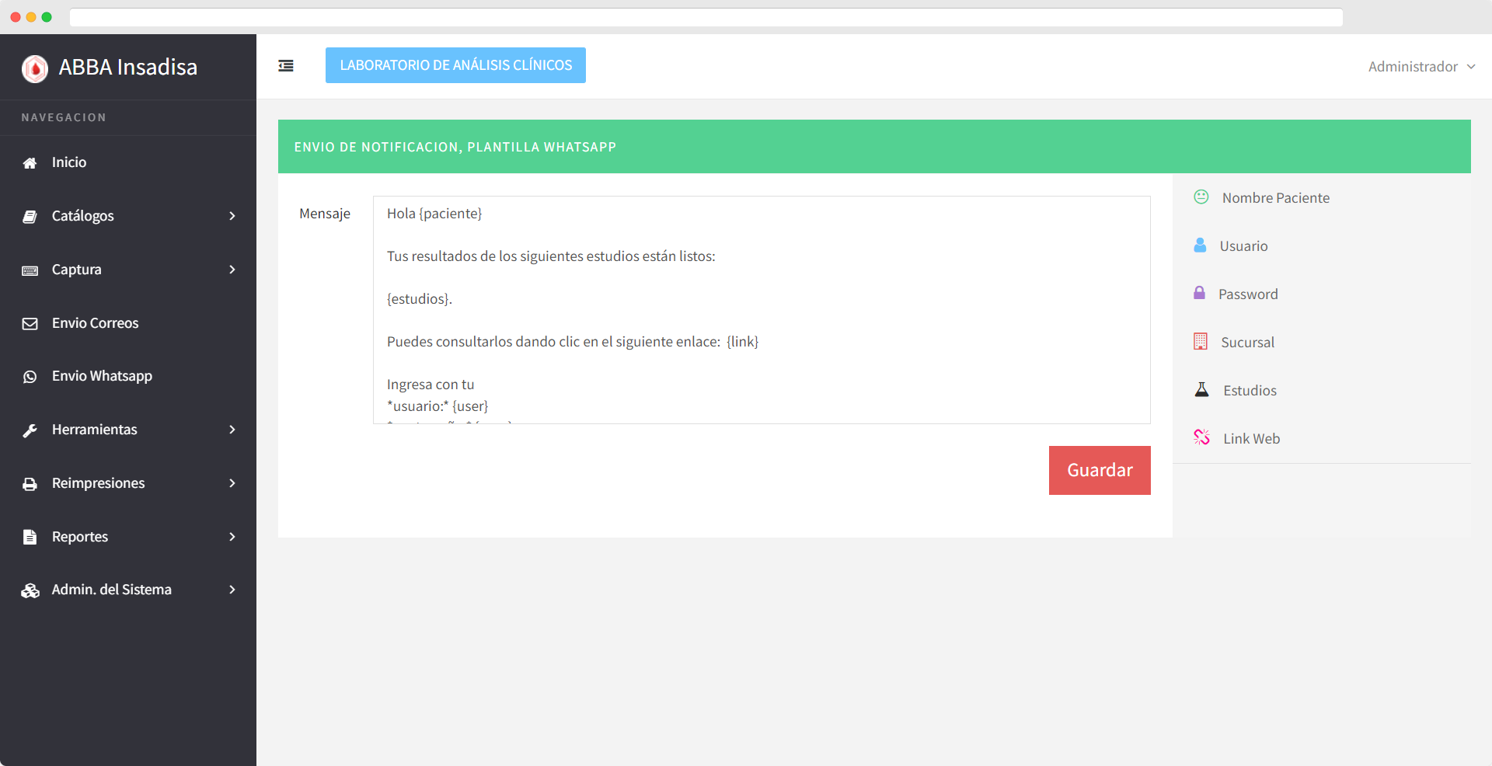Open the Catálogos menu item

[128, 216]
